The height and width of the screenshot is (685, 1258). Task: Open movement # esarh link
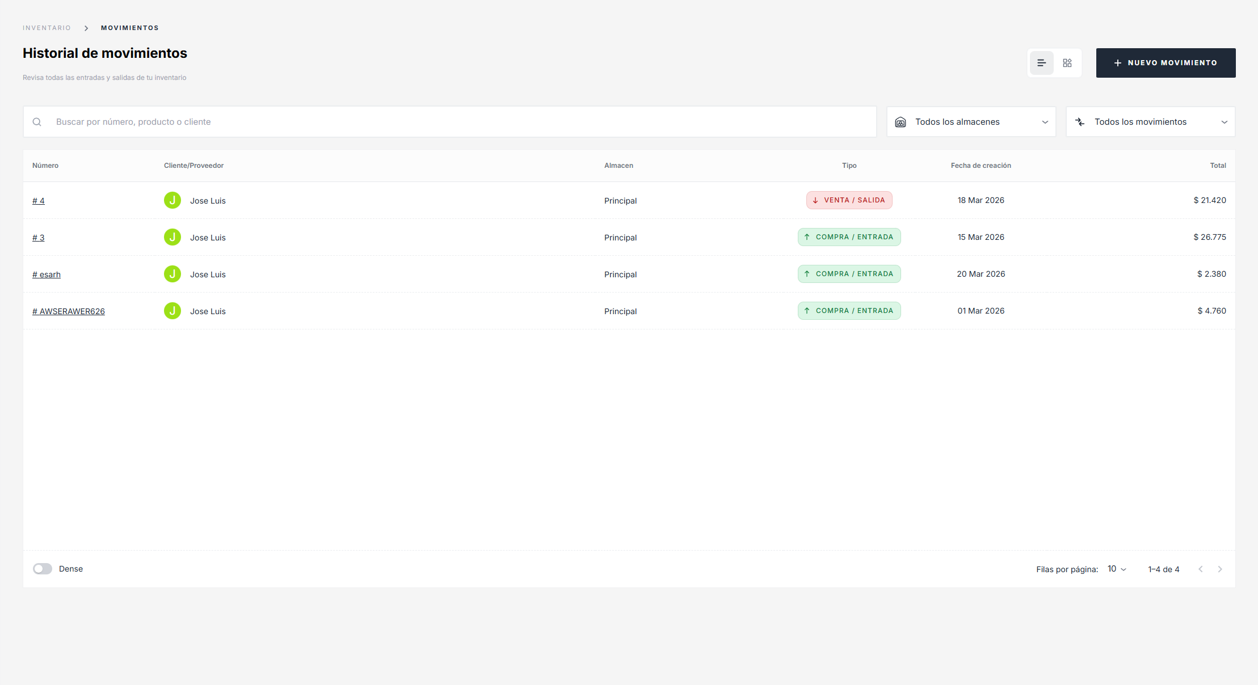[47, 274]
